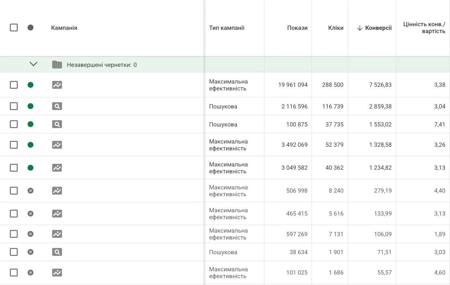The image size is (450, 285).
Task: Tick checkbox for the 2 116 596 impressions campaign
Action: [x=14, y=106]
